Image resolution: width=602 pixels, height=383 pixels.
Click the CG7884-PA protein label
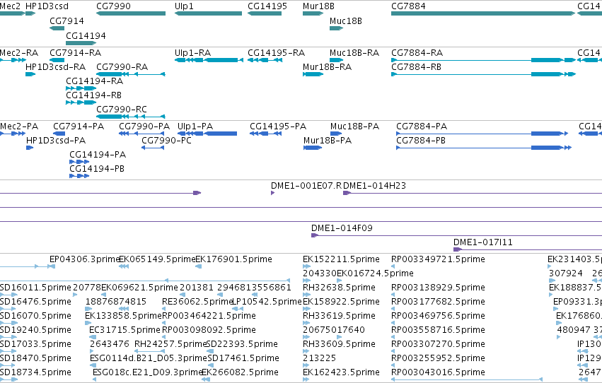[422, 126]
